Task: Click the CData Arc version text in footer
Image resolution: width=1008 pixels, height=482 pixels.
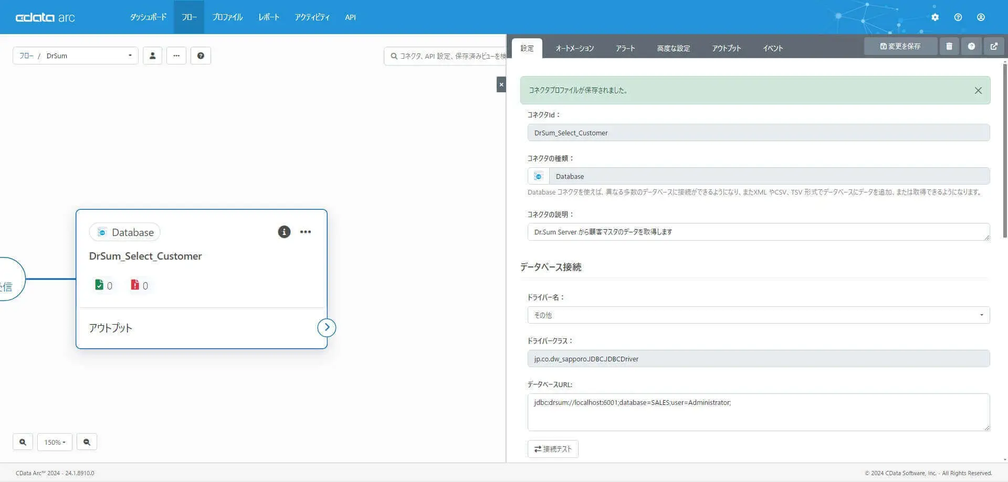Action: [55, 473]
